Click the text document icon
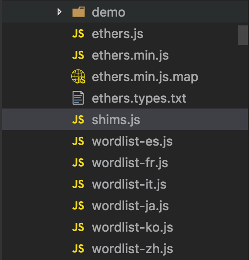 [78, 98]
